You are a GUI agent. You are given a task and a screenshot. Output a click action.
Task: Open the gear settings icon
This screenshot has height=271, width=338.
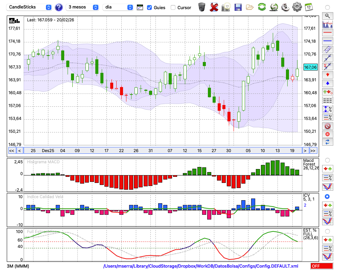297,7
